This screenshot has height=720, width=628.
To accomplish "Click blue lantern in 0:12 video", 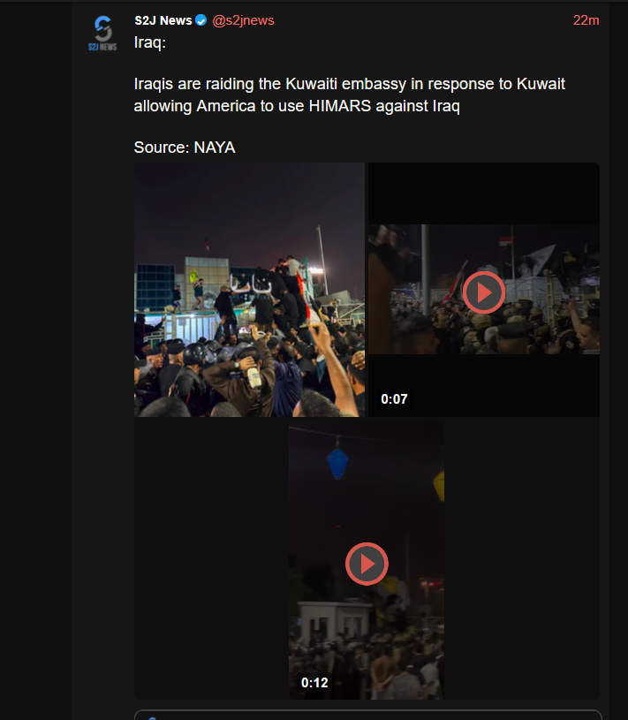I will point(337,463).
